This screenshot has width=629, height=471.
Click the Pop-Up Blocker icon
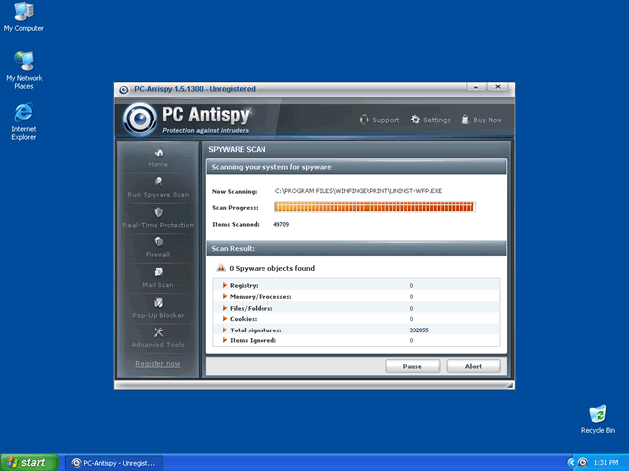pos(157,303)
